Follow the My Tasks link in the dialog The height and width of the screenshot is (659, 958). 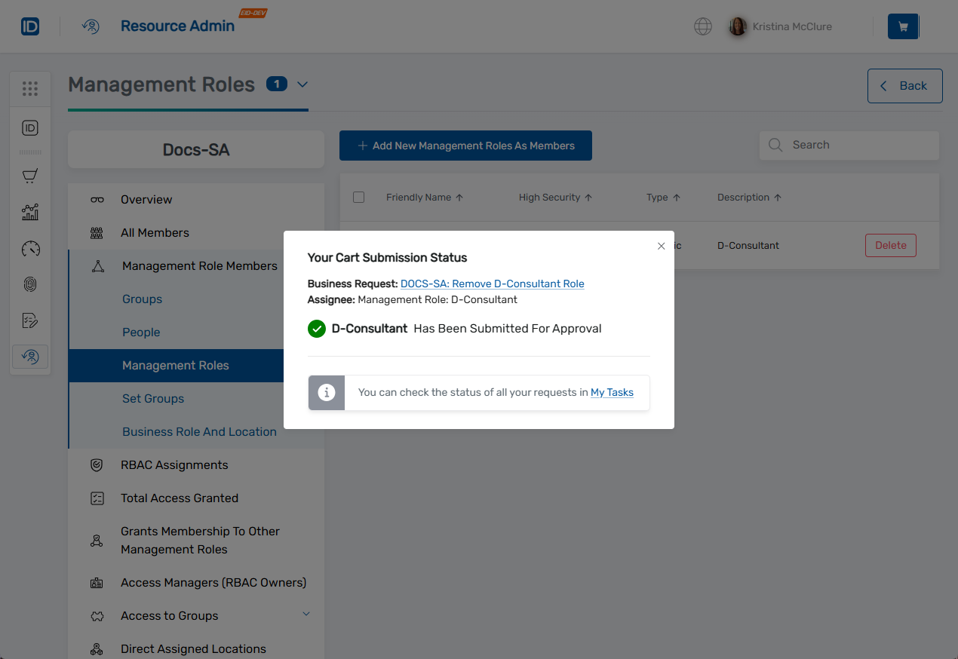612,392
